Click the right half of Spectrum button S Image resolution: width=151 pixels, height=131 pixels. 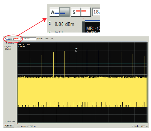click(x=18, y=39)
